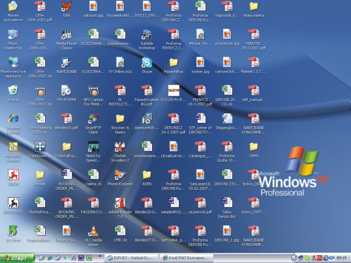Select the TV Online.m3u file
The image size is (351, 263).
click(x=120, y=63)
